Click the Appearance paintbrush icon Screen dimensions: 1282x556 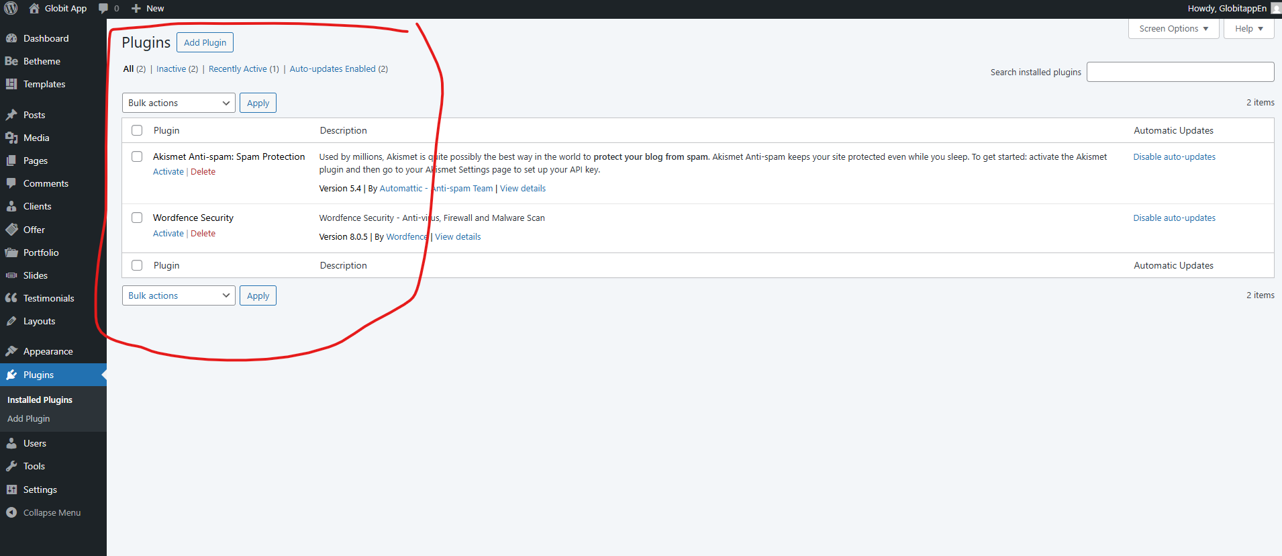tap(11, 351)
